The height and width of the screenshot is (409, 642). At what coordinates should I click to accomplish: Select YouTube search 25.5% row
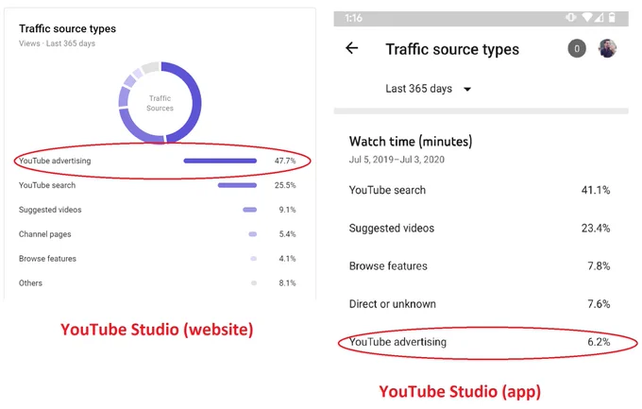point(158,185)
